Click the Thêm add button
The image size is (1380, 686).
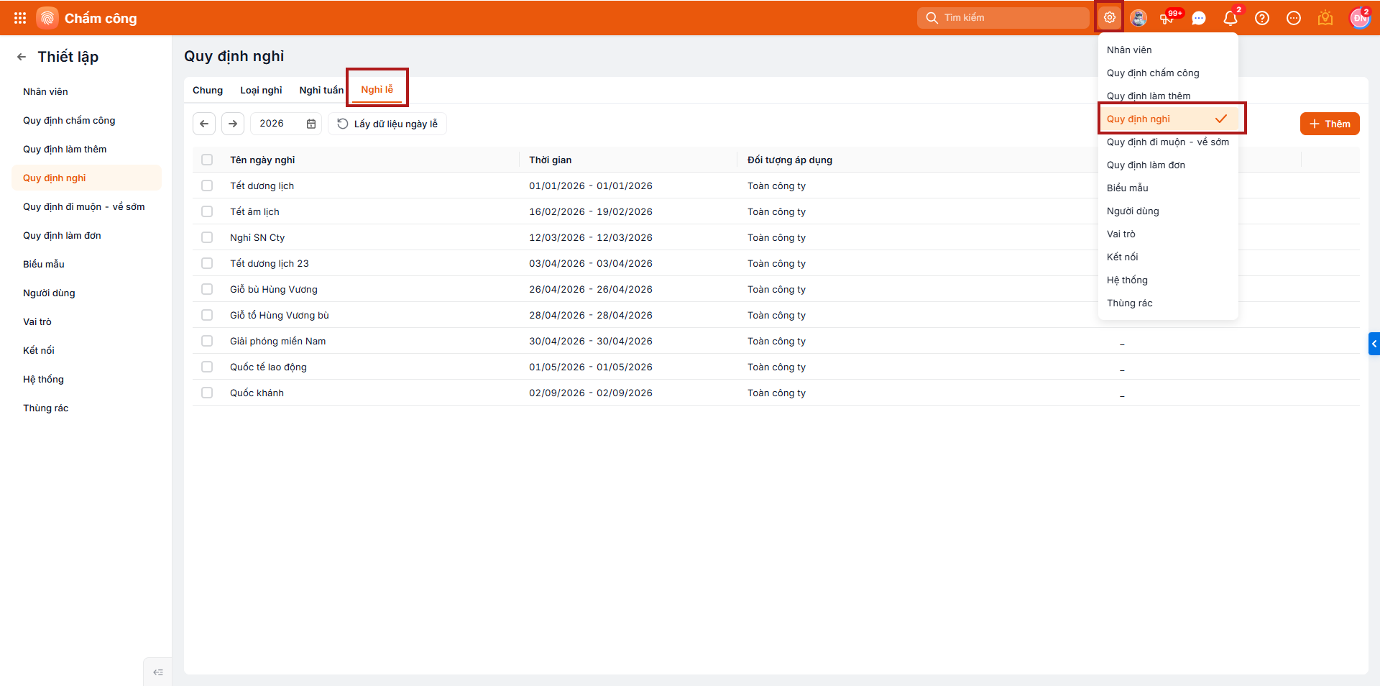[1330, 124]
